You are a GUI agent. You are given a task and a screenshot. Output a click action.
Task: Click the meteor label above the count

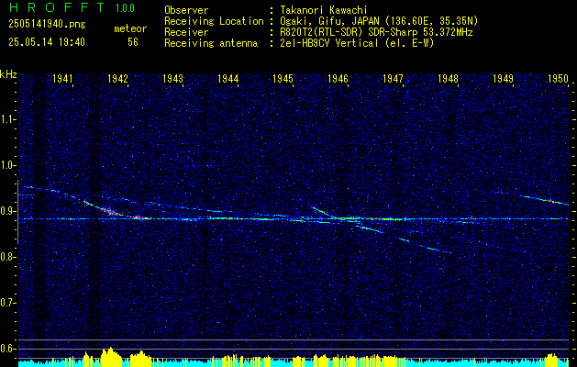coord(130,28)
